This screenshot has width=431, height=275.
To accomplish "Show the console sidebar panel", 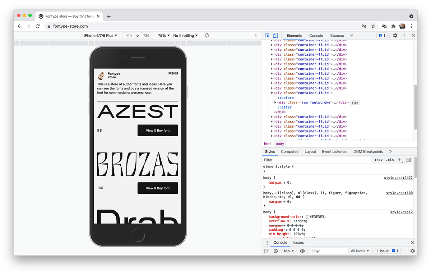I will 267,251.
